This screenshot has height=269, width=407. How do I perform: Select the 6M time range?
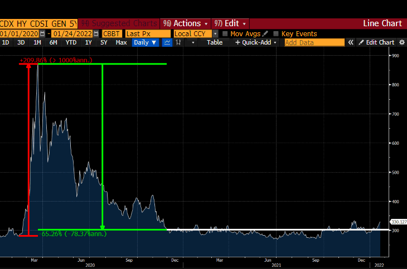53,42
